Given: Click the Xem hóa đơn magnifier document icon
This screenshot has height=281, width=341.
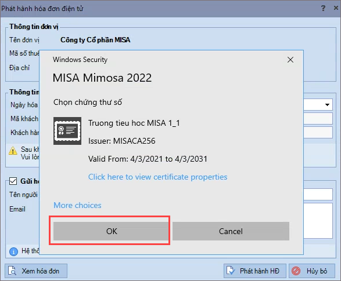Looking at the screenshot, I should coord(12,271).
